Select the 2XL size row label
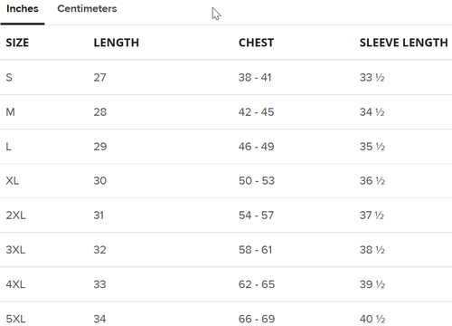Screen dimensions: 452x326 (x=15, y=216)
